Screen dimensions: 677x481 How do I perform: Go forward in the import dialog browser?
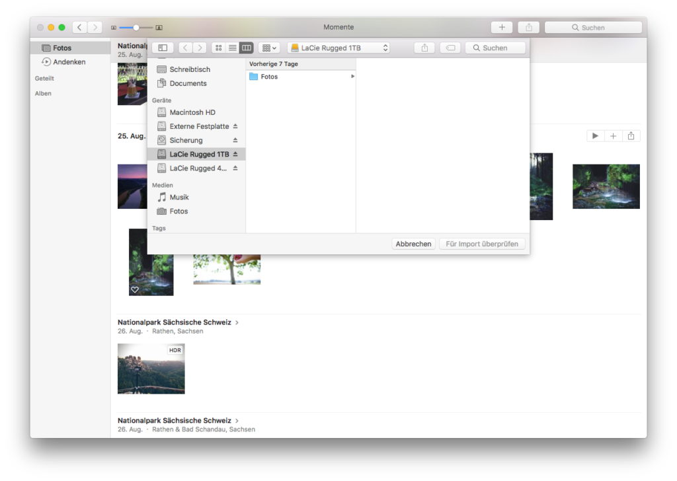click(200, 48)
